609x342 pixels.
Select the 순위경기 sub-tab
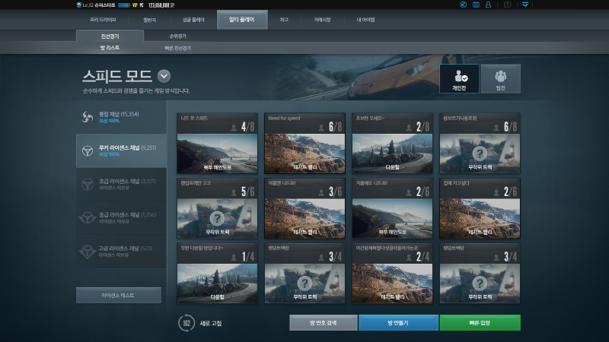point(177,36)
